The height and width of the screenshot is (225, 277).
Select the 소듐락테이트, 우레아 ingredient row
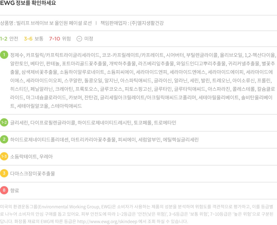(32, 157)
